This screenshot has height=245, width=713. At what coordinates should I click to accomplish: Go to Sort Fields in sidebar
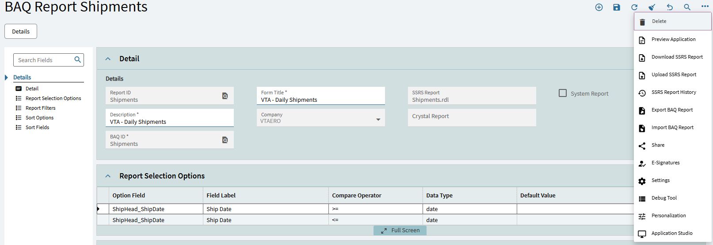click(x=37, y=127)
